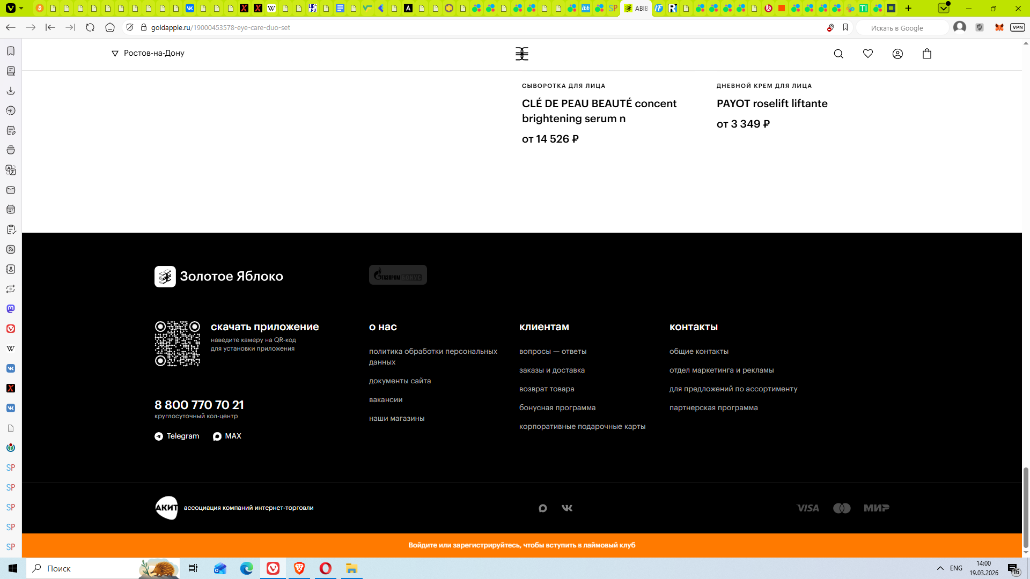Click the orange лаймовый клуб login banner

pos(521,545)
